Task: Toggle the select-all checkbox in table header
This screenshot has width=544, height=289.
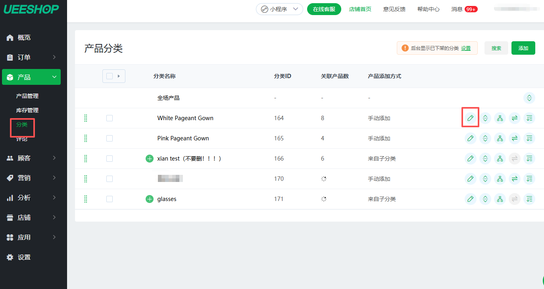Action: coord(110,76)
